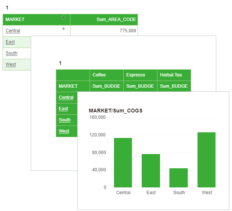Open the South link in the crosstab table

tap(65, 120)
